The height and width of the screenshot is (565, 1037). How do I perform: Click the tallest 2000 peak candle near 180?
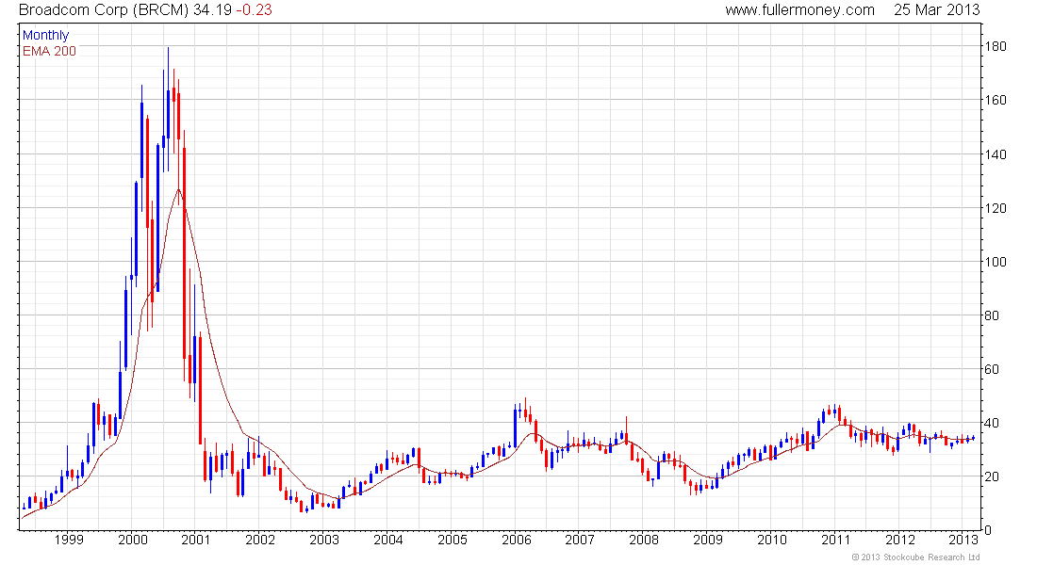pyautogui.click(x=168, y=109)
